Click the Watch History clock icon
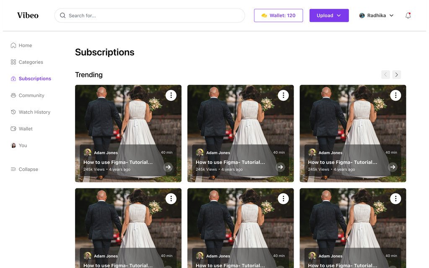 (13, 112)
